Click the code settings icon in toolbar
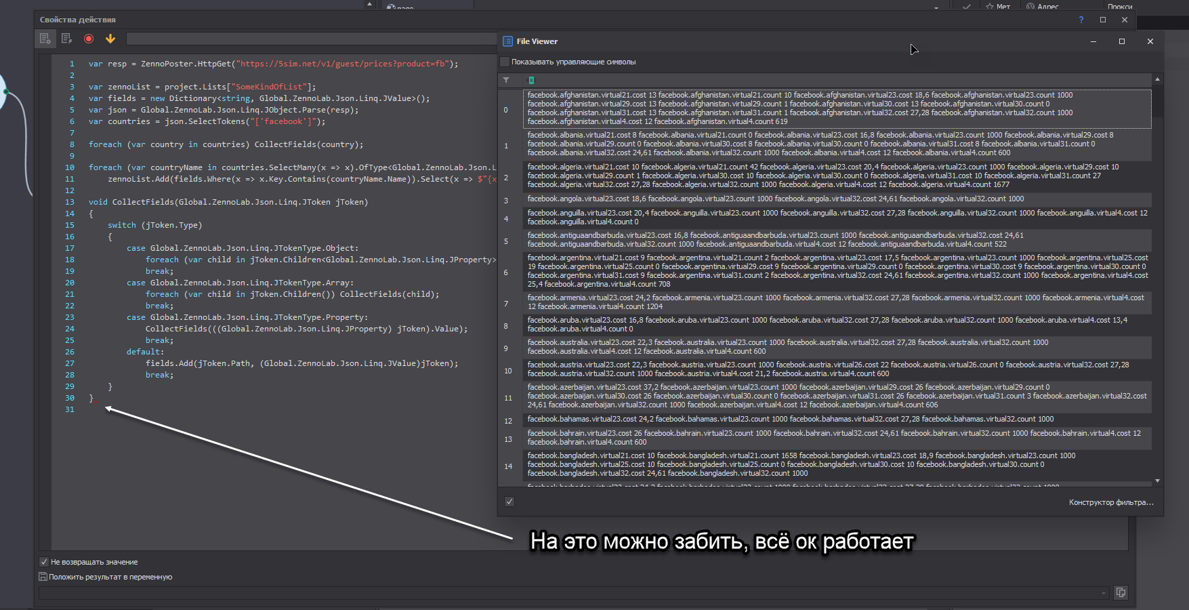 click(45, 39)
